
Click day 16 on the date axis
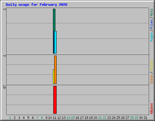point(77,118)
